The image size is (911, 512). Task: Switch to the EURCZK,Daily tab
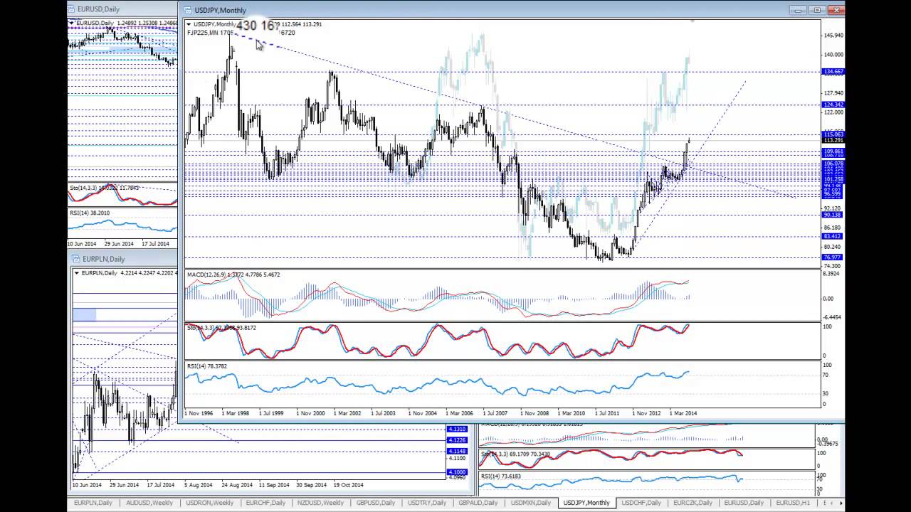(693, 503)
